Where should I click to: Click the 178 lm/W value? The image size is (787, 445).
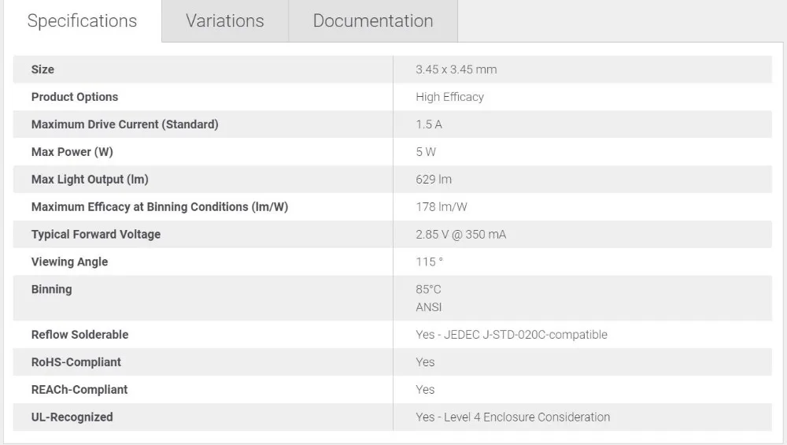tap(442, 207)
